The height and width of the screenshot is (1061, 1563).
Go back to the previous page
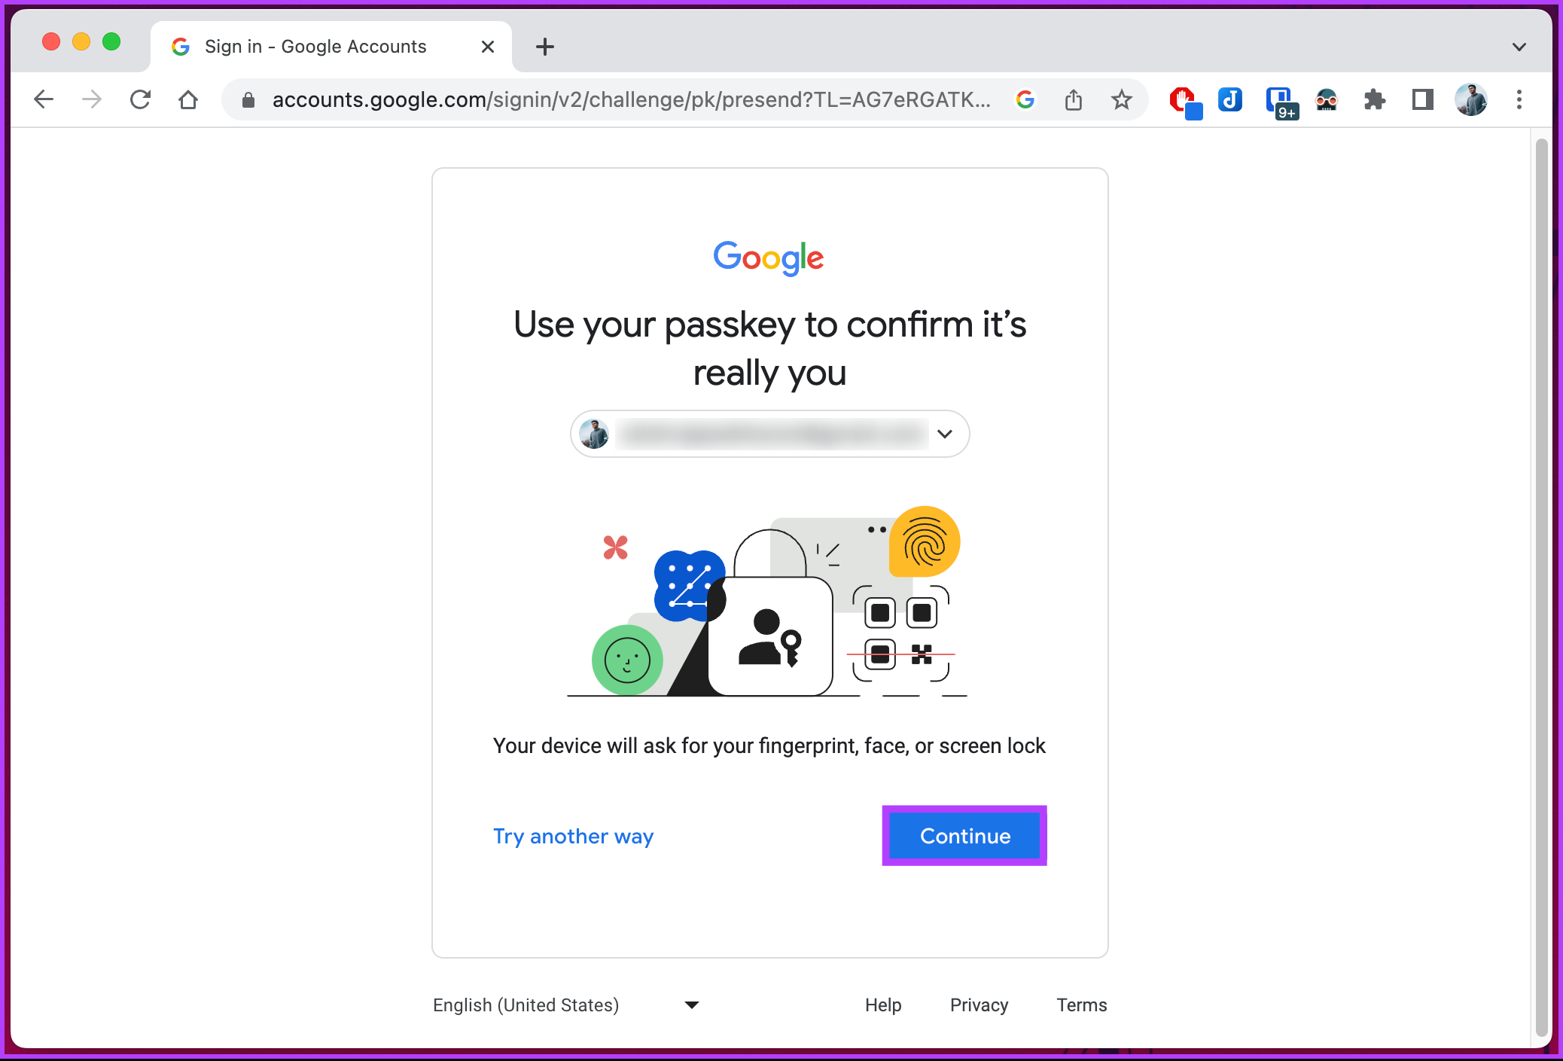[44, 99]
